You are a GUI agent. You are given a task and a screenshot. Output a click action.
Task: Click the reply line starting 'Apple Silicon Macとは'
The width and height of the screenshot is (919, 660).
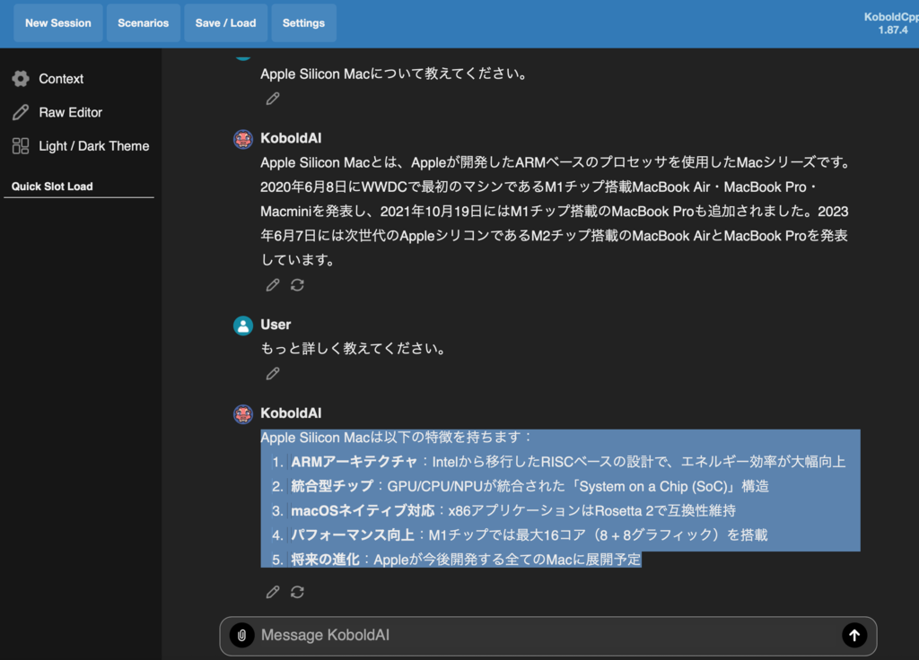pyautogui.click(x=556, y=162)
